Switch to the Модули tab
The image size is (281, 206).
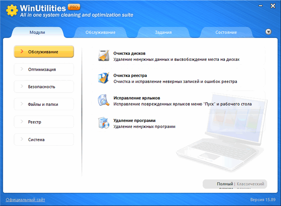point(37,32)
